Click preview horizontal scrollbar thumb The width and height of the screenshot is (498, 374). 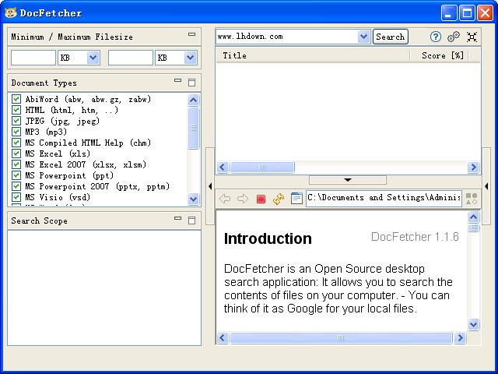341,337
